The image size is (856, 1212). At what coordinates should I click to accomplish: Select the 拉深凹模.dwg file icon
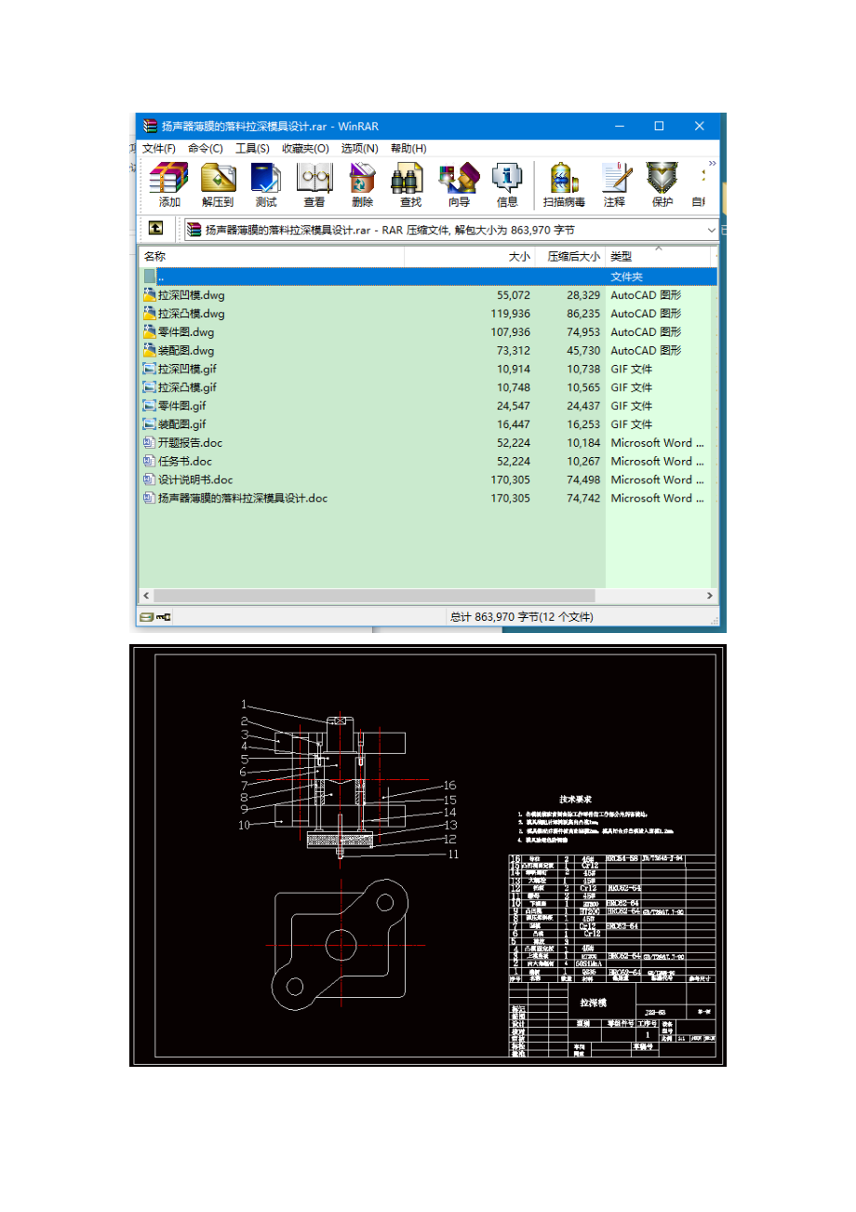coord(150,294)
